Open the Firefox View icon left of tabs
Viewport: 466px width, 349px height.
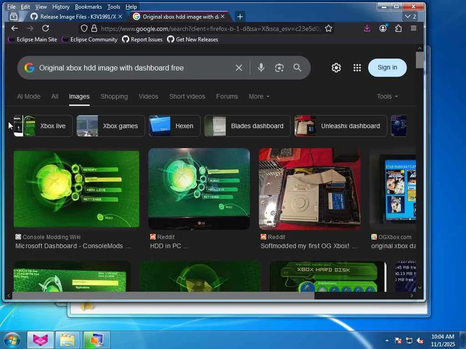pyautogui.click(x=14, y=17)
